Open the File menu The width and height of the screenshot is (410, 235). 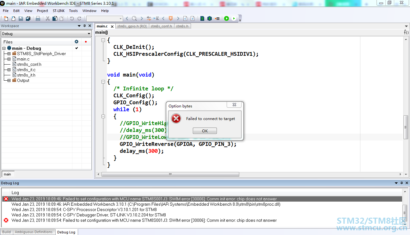6,11
